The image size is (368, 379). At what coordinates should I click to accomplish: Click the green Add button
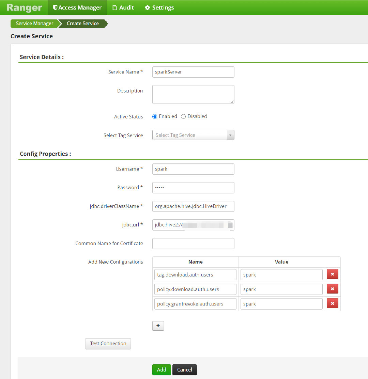[x=162, y=369]
